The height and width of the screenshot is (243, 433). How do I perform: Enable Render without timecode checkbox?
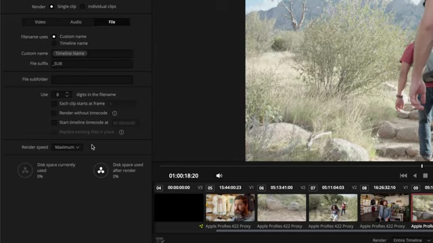54,113
